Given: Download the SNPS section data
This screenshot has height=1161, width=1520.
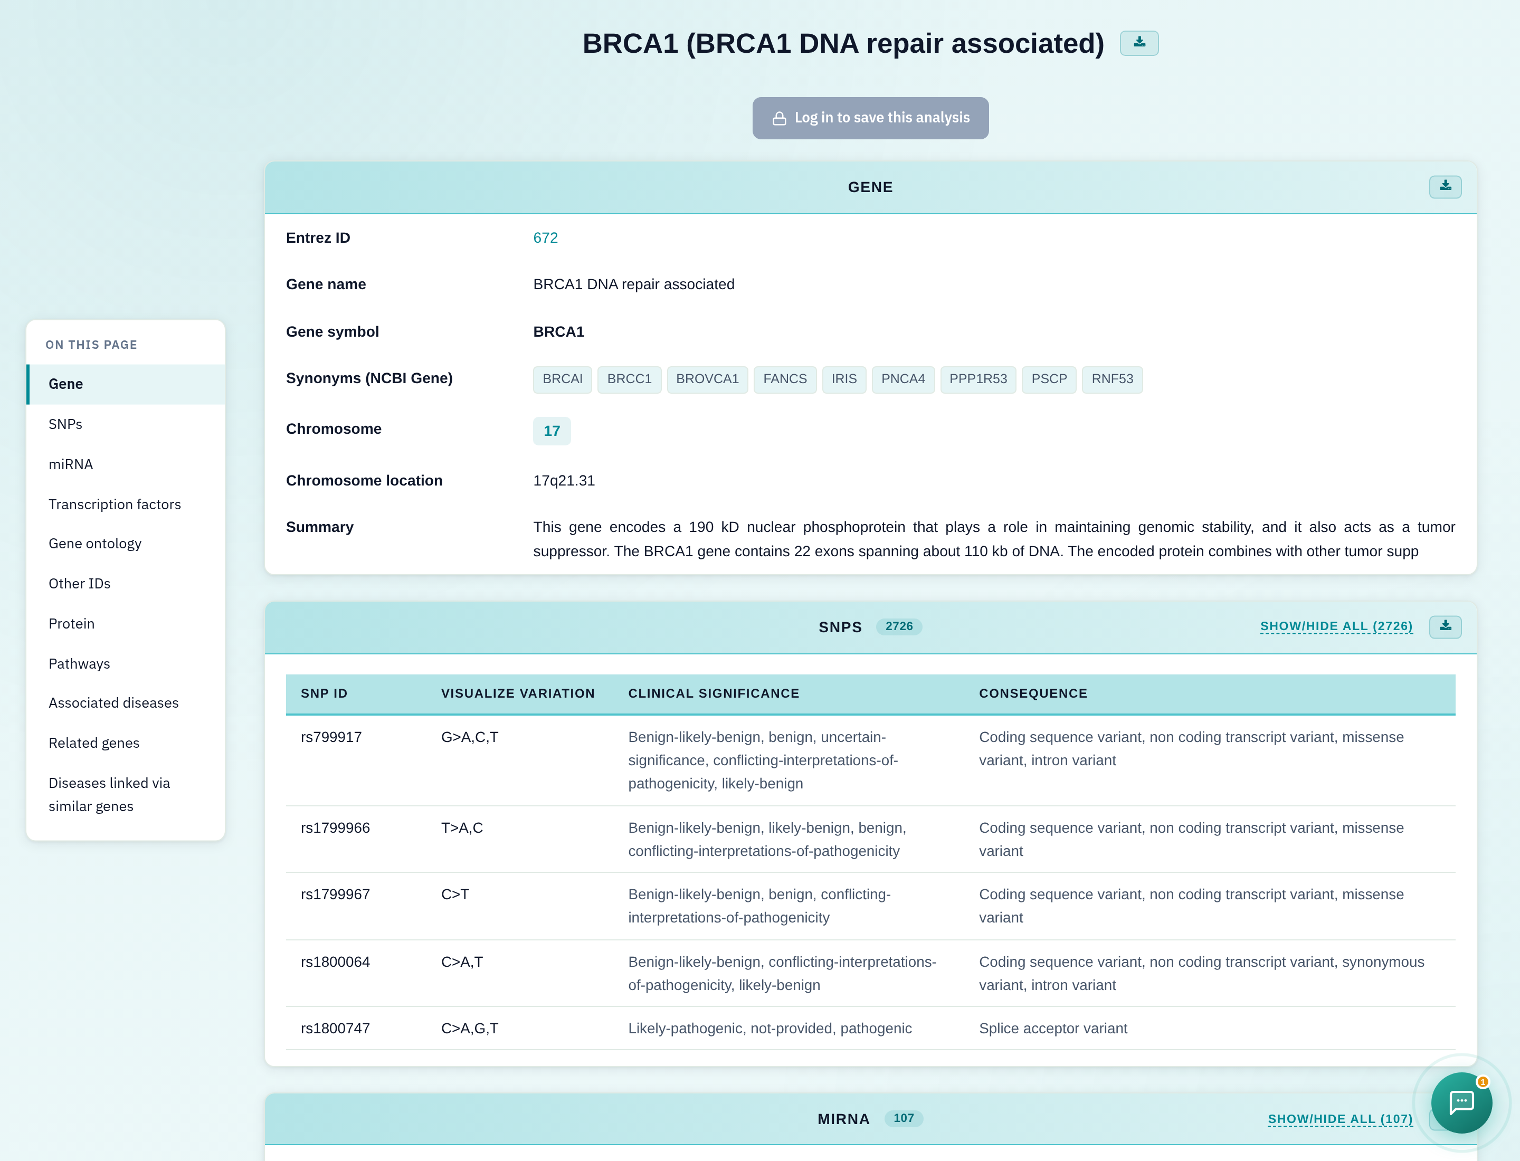Looking at the screenshot, I should [1445, 626].
